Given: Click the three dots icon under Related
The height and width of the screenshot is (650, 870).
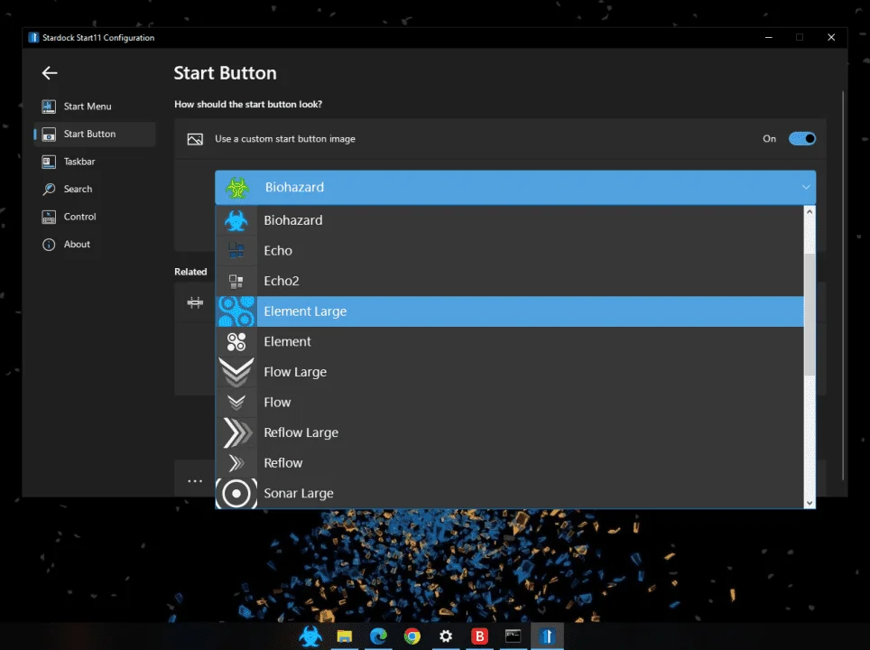Looking at the screenshot, I should pos(195,480).
